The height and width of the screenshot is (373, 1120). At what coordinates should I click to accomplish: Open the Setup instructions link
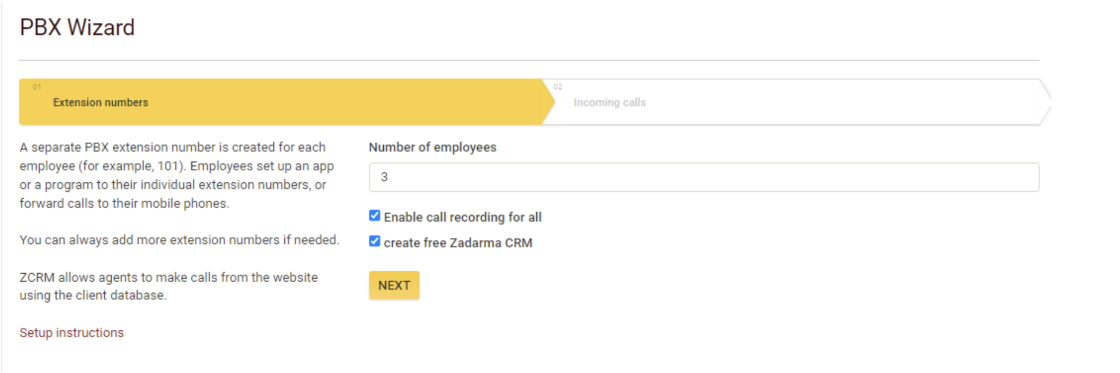tap(72, 333)
